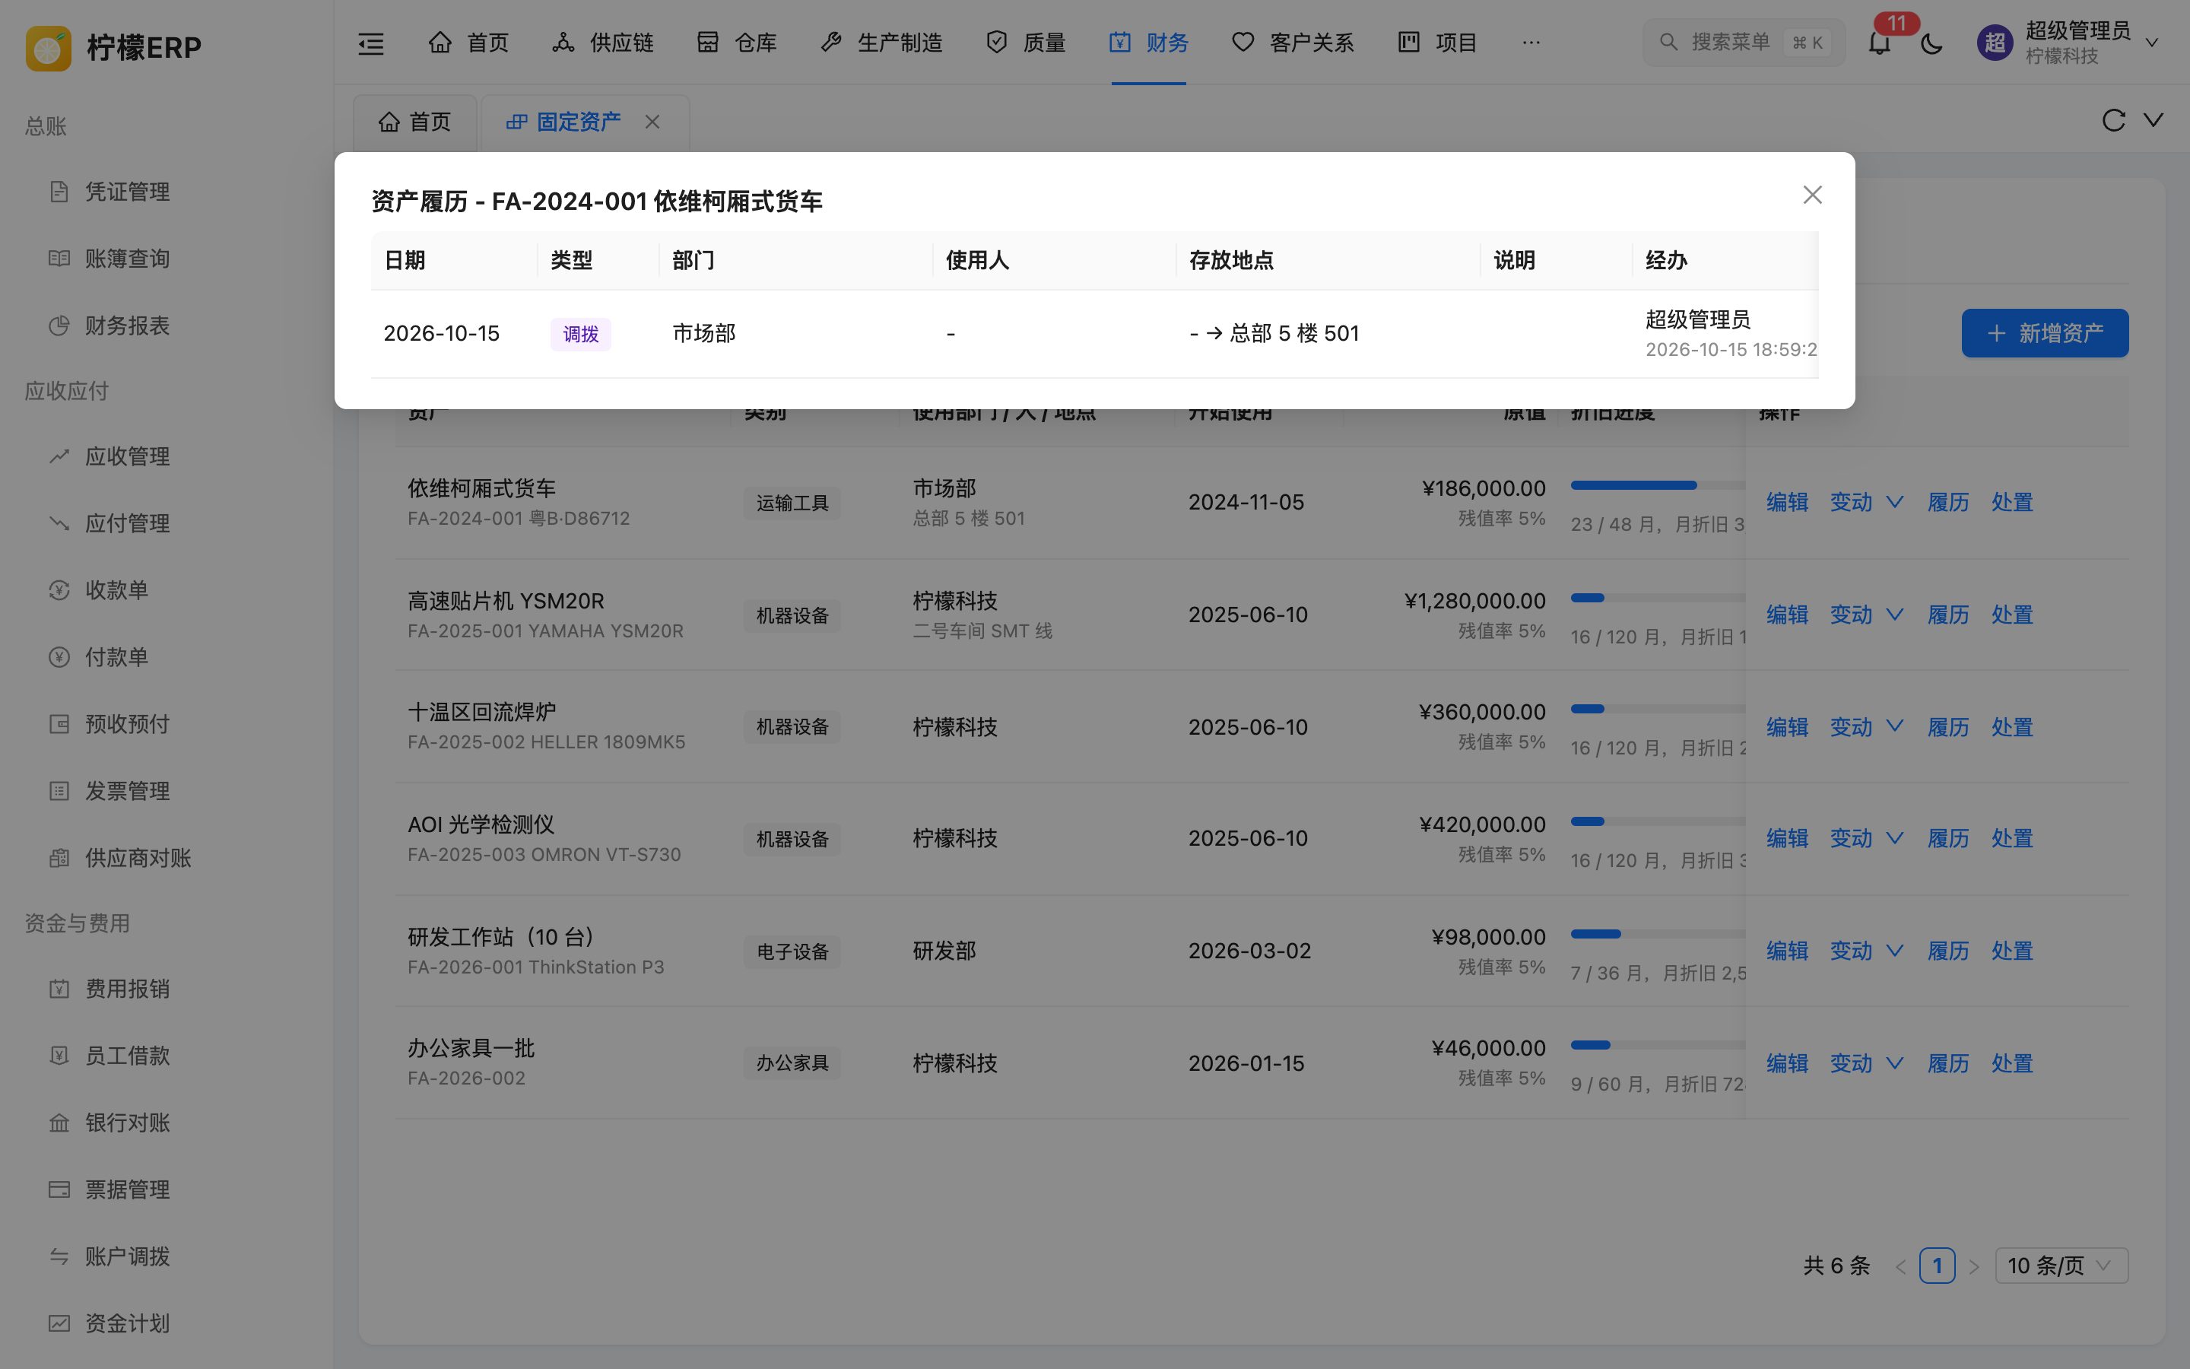2190x1369 pixels.
Task: View 履历 of 十温区回流焊炉
Action: [1947, 727]
